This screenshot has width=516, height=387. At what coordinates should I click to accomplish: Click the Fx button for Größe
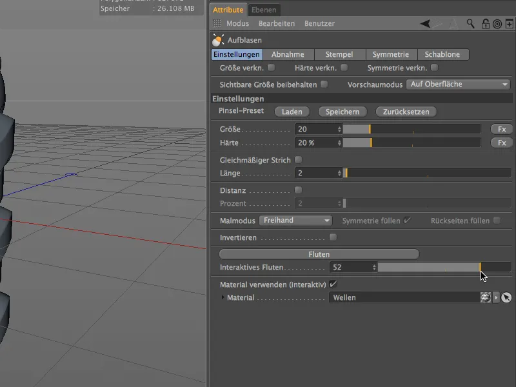point(502,130)
